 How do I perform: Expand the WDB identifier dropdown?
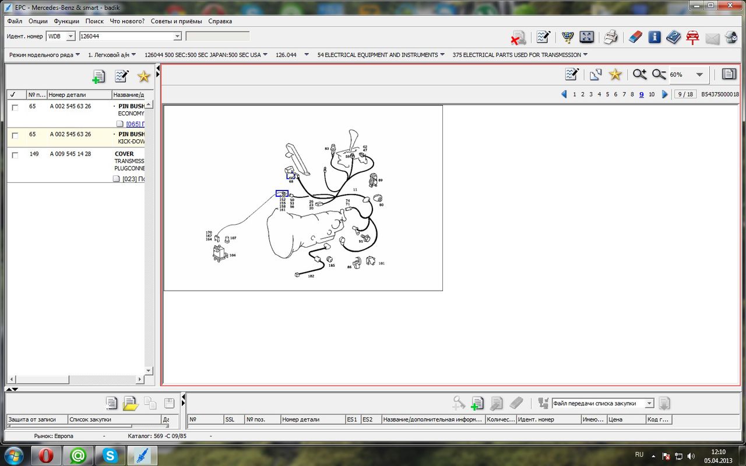click(x=71, y=36)
